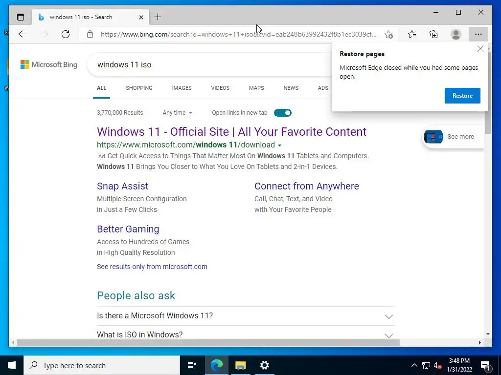Open the Snap Assist link
The image size is (501, 375).
pyautogui.click(x=123, y=186)
